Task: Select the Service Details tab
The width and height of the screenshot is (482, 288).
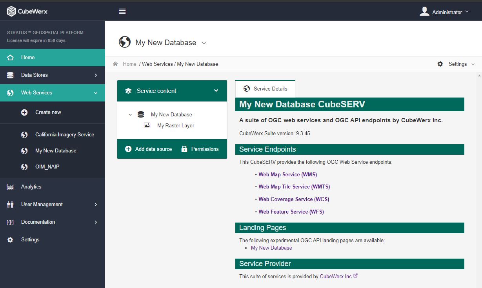Action: pyautogui.click(x=265, y=89)
